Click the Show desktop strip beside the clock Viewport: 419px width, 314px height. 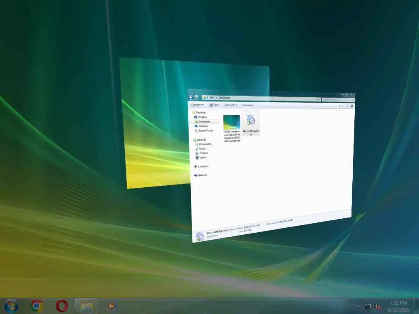pos(417,306)
